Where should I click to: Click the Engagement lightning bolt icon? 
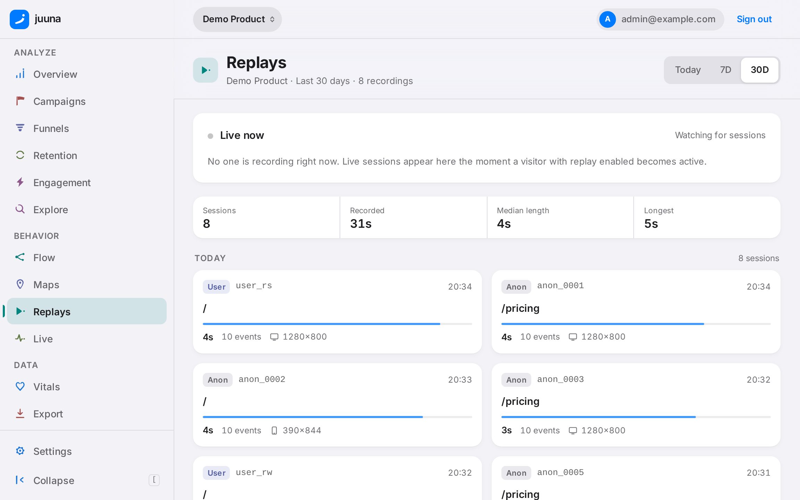(x=20, y=182)
